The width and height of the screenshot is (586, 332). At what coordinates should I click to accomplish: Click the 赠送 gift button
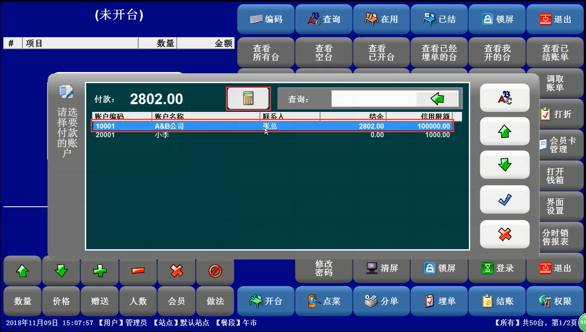pyautogui.click(x=100, y=301)
